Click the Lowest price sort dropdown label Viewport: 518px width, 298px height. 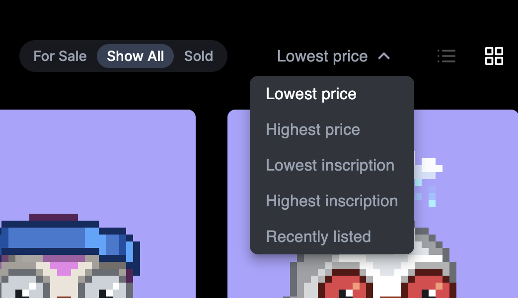[322, 57]
